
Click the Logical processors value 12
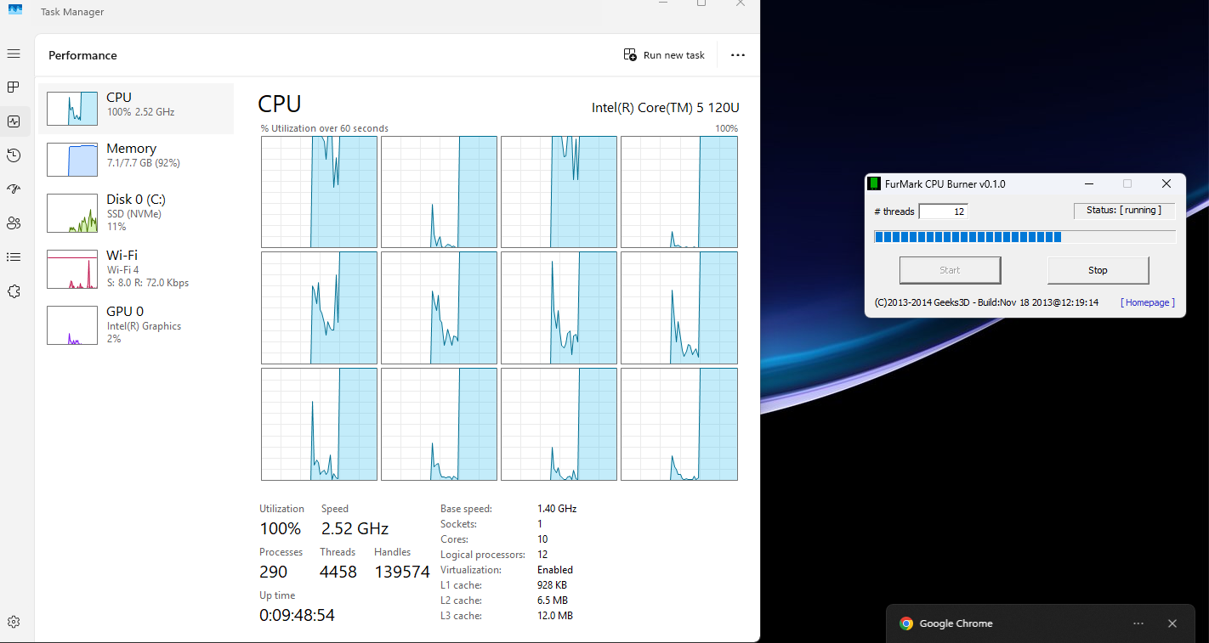tap(542, 555)
